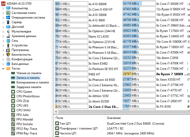This screenshot has height=137, width=190.
Task: Expand the Сервер tree node
Action: click(3, 22)
